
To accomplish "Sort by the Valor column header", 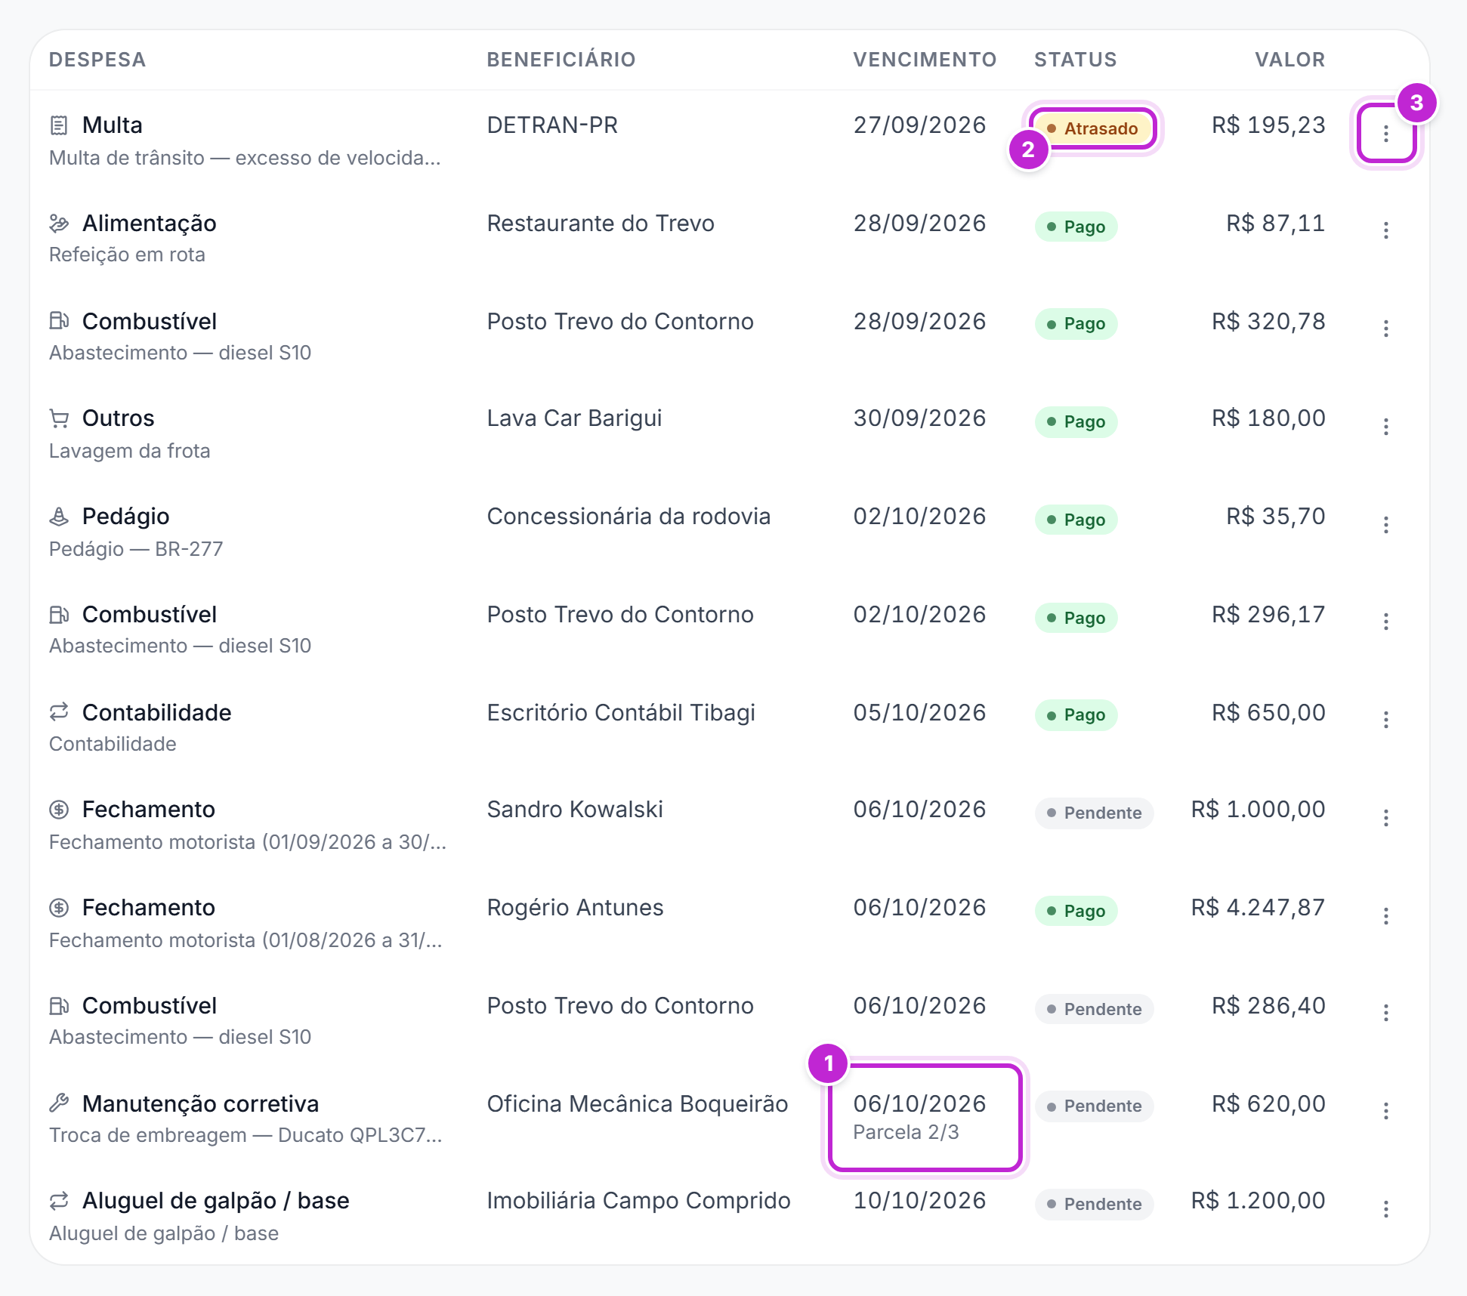I will [1289, 60].
